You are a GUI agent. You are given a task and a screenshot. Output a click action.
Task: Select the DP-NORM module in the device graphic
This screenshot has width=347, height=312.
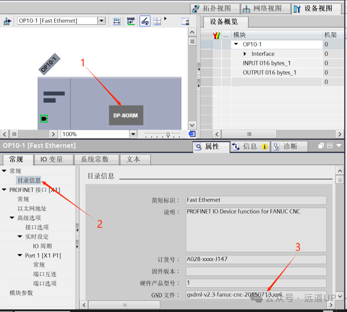coord(126,115)
